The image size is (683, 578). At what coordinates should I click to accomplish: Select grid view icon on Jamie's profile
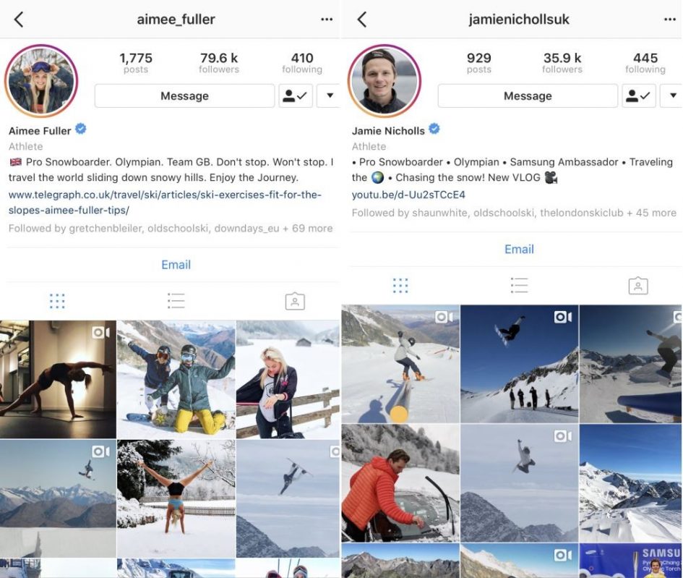[400, 286]
